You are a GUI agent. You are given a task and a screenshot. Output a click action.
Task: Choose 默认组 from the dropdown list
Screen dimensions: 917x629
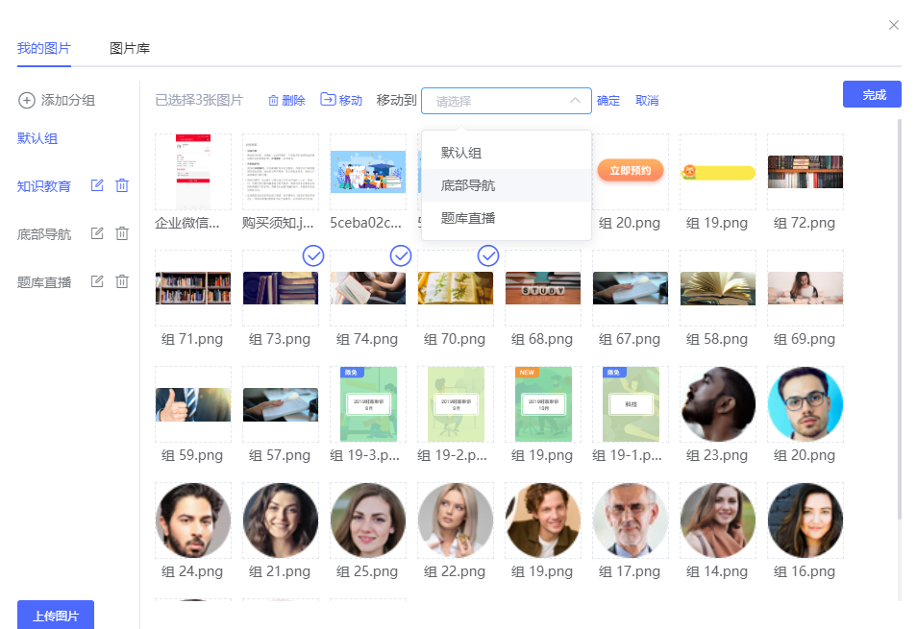(461, 153)
